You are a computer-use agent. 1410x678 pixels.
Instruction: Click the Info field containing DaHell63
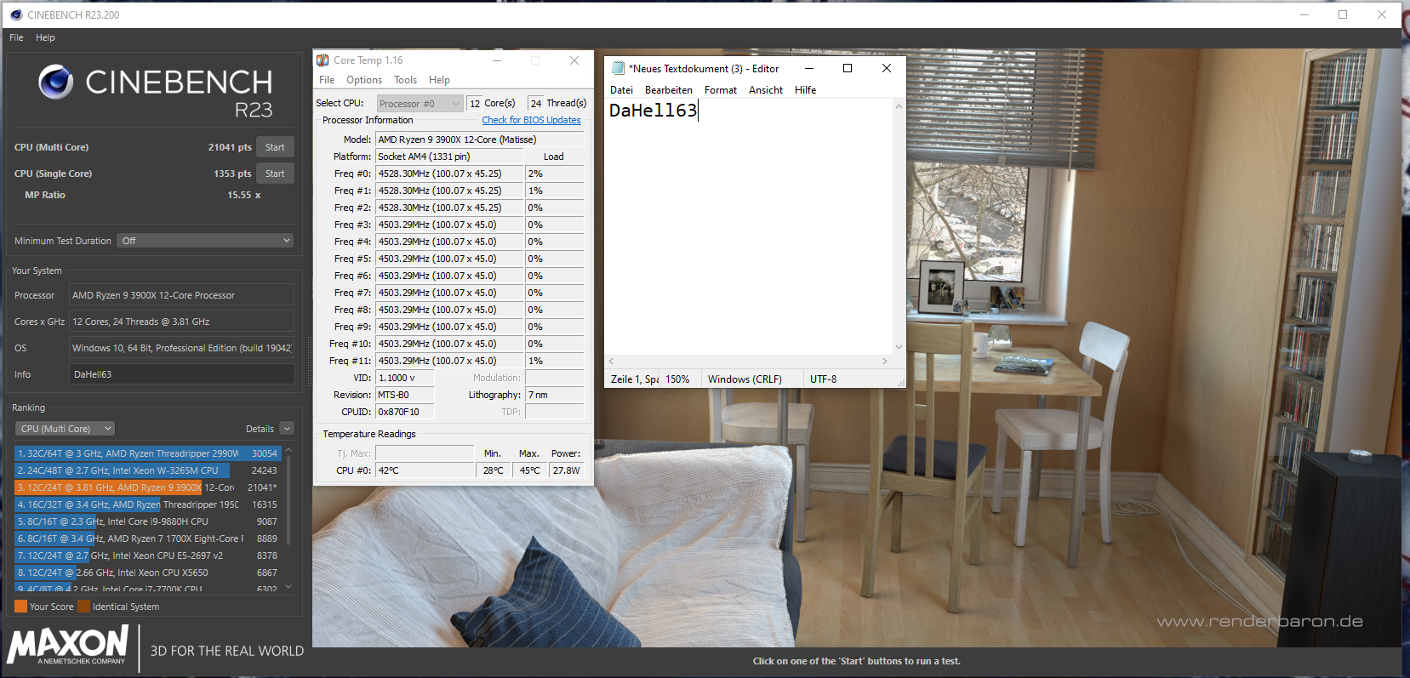coord(182,374)
